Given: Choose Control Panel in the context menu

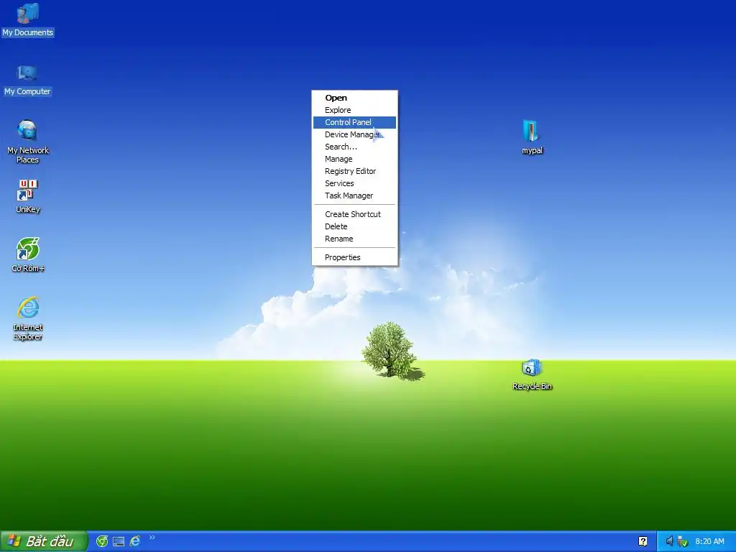Looking at the screenshot, I should coord(354,122).
